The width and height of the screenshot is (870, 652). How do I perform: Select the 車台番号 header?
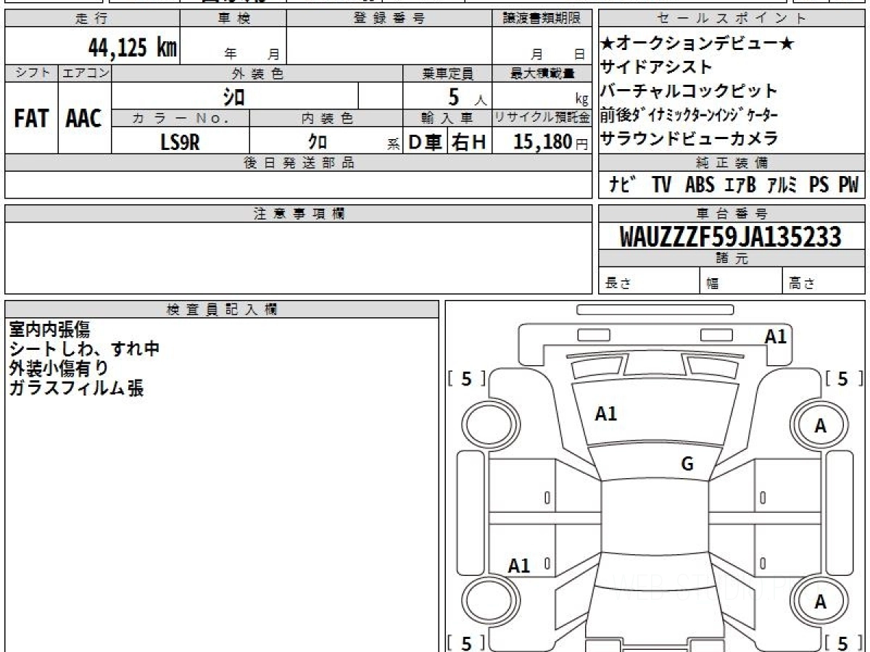click(x=732, y=214)
